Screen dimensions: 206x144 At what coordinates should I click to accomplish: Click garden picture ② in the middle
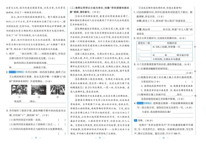click(x=39, y=90)
